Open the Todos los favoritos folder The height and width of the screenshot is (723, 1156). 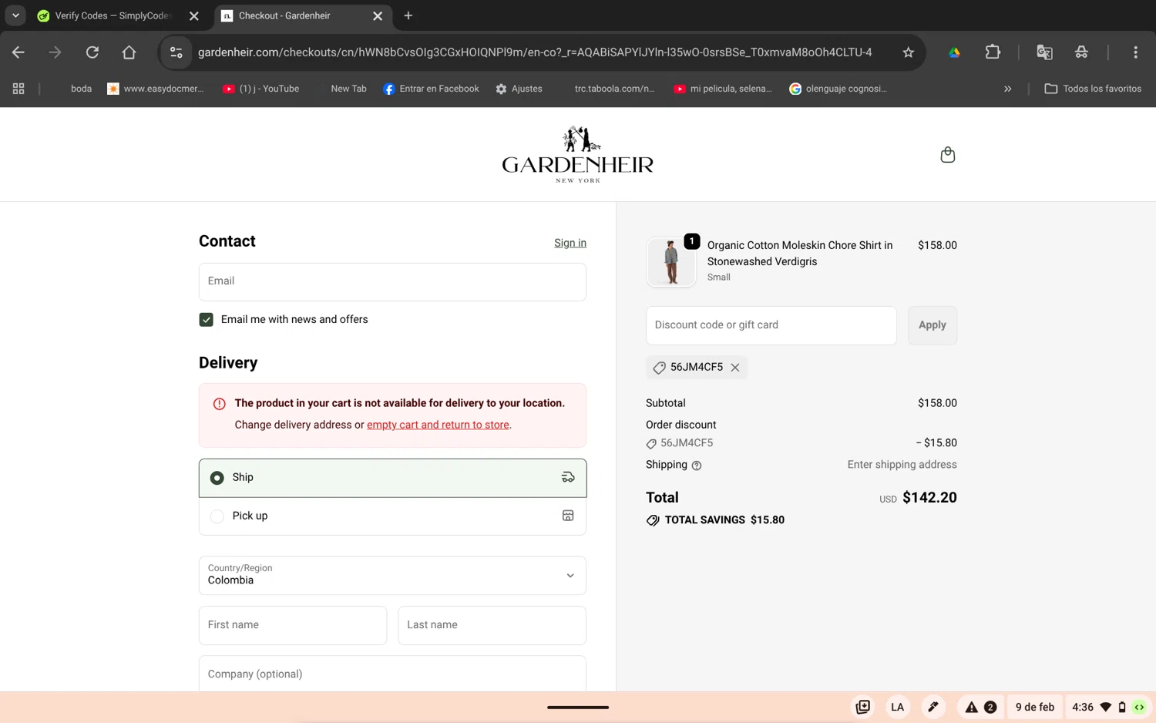click(x=1093, y=89)
